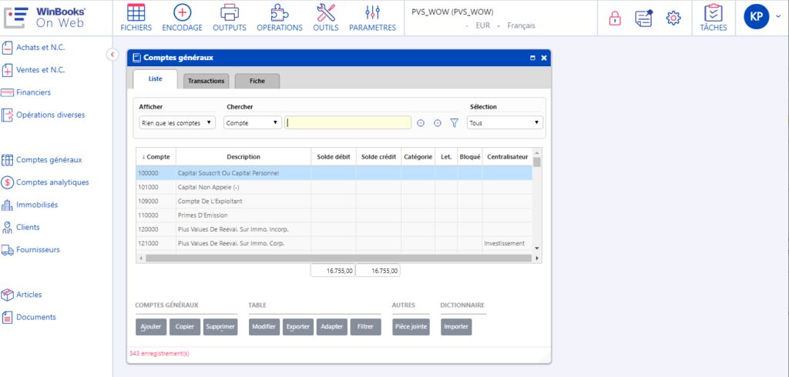Click the Supprimer button
Viewport: 789px width, 377px height.
(220, 327)
